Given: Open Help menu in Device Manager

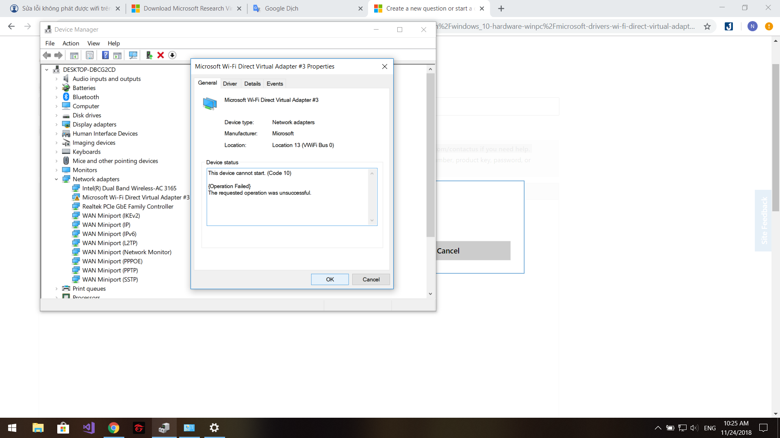Looking at the screenshot, I should tap(114, 43).
